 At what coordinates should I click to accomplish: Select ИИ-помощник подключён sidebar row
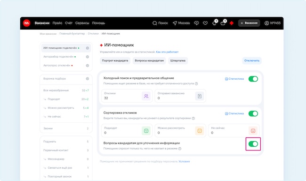66,48
